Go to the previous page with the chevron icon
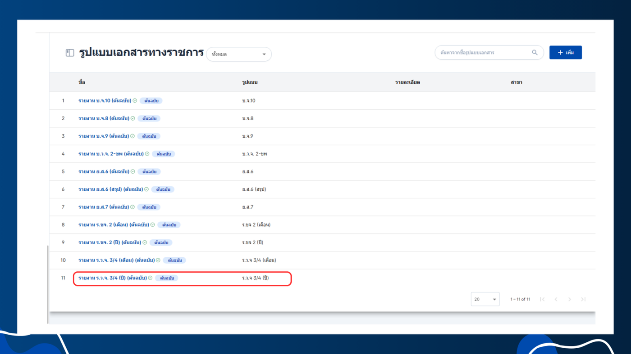Image resolution: width=631 pixels, height=354 pixels. pos(556,299)
